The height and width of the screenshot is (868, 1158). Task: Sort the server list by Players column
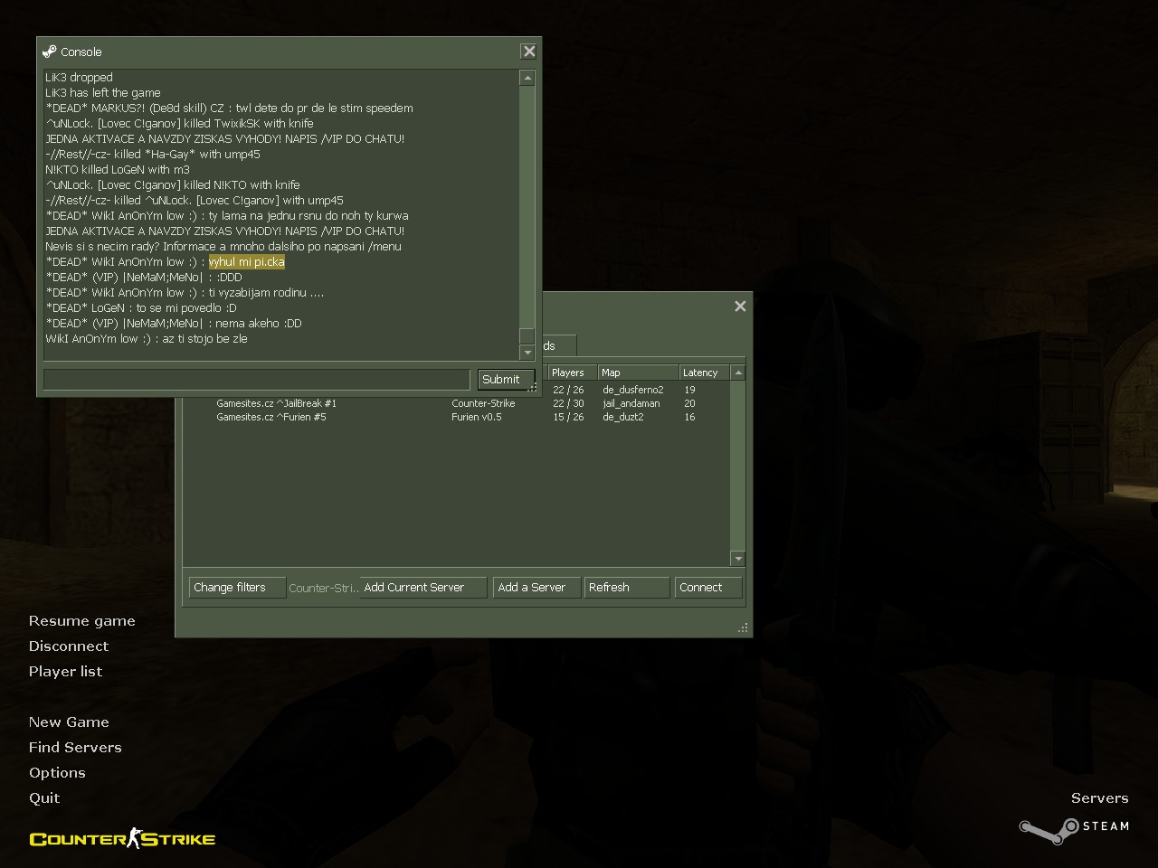(x=572, y=373)
